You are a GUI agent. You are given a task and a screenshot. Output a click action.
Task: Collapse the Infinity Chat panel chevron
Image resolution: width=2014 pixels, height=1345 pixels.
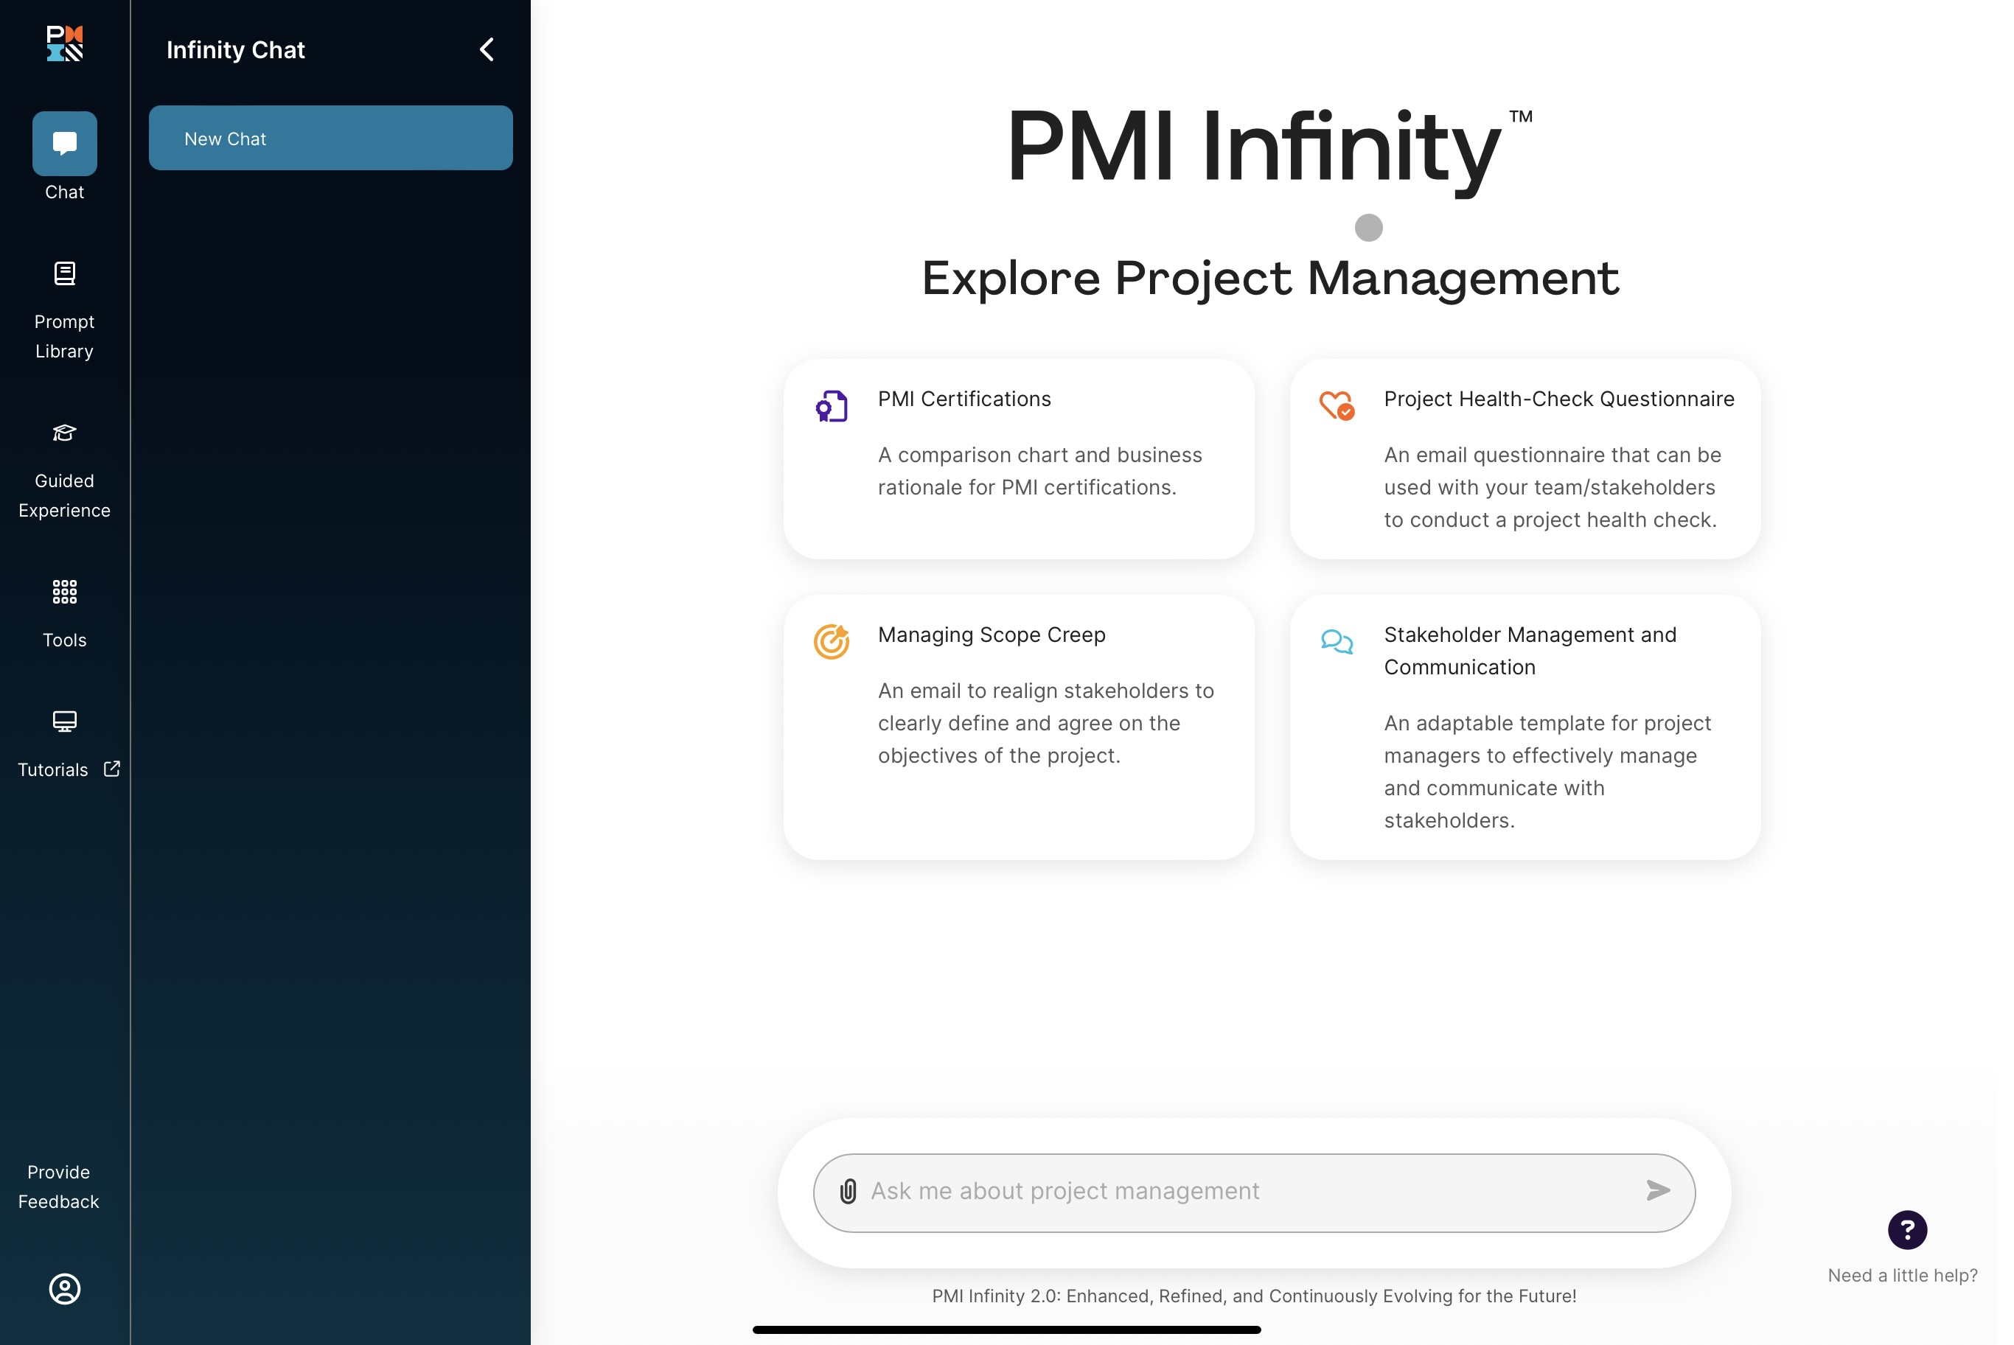click(487, 50)
